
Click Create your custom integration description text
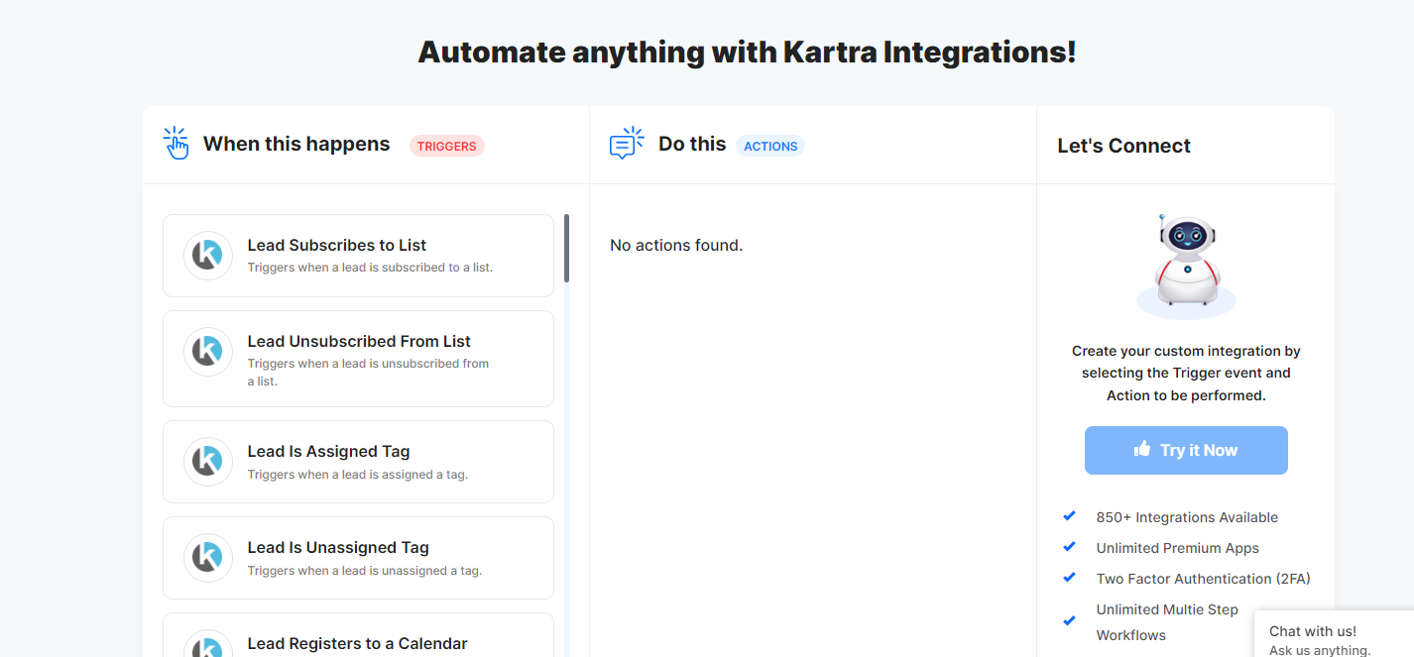tap(1186, 373)
